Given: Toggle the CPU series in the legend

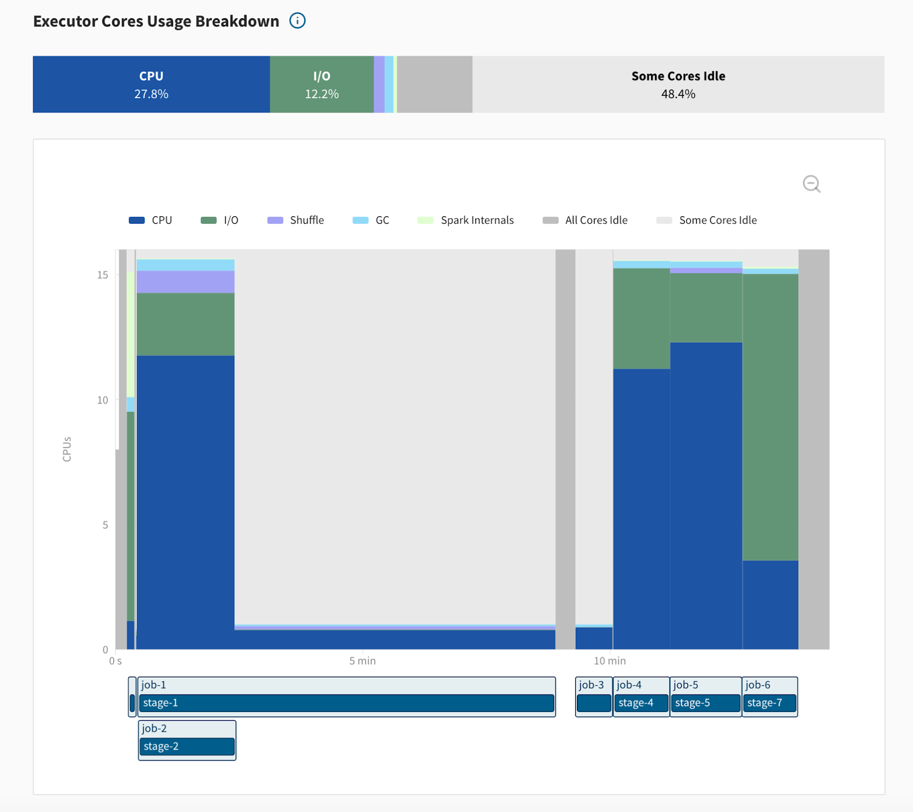Looking at the screenshot, I should coord(151,220).
